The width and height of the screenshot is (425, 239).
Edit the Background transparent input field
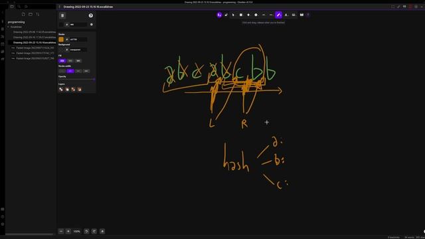click(78, 50)
